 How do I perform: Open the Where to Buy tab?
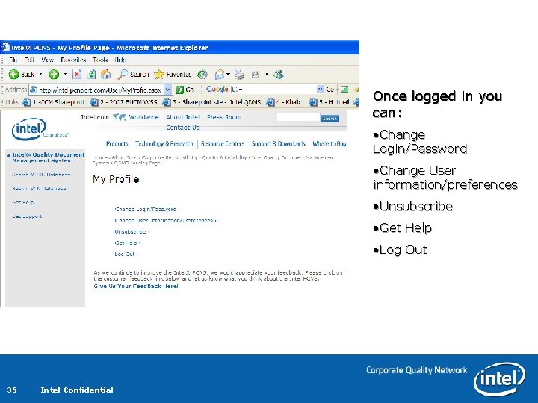click(x=330, y=143)
